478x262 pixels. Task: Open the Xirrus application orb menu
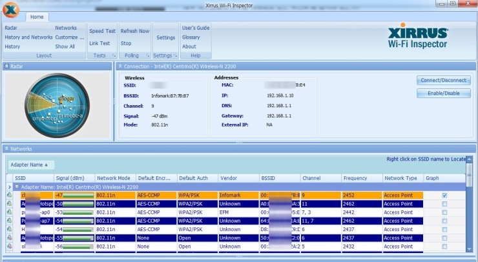pyautogui.click(x=11, y=10)
